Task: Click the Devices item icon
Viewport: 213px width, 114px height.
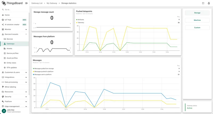Action: 5,39
